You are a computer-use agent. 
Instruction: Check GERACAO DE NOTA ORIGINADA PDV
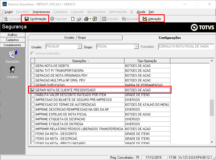point(33,75)
